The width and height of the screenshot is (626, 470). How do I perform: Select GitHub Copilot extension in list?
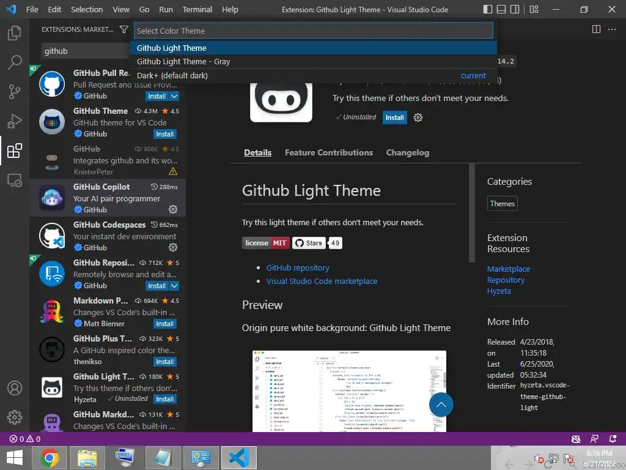(x=108, y=198)
